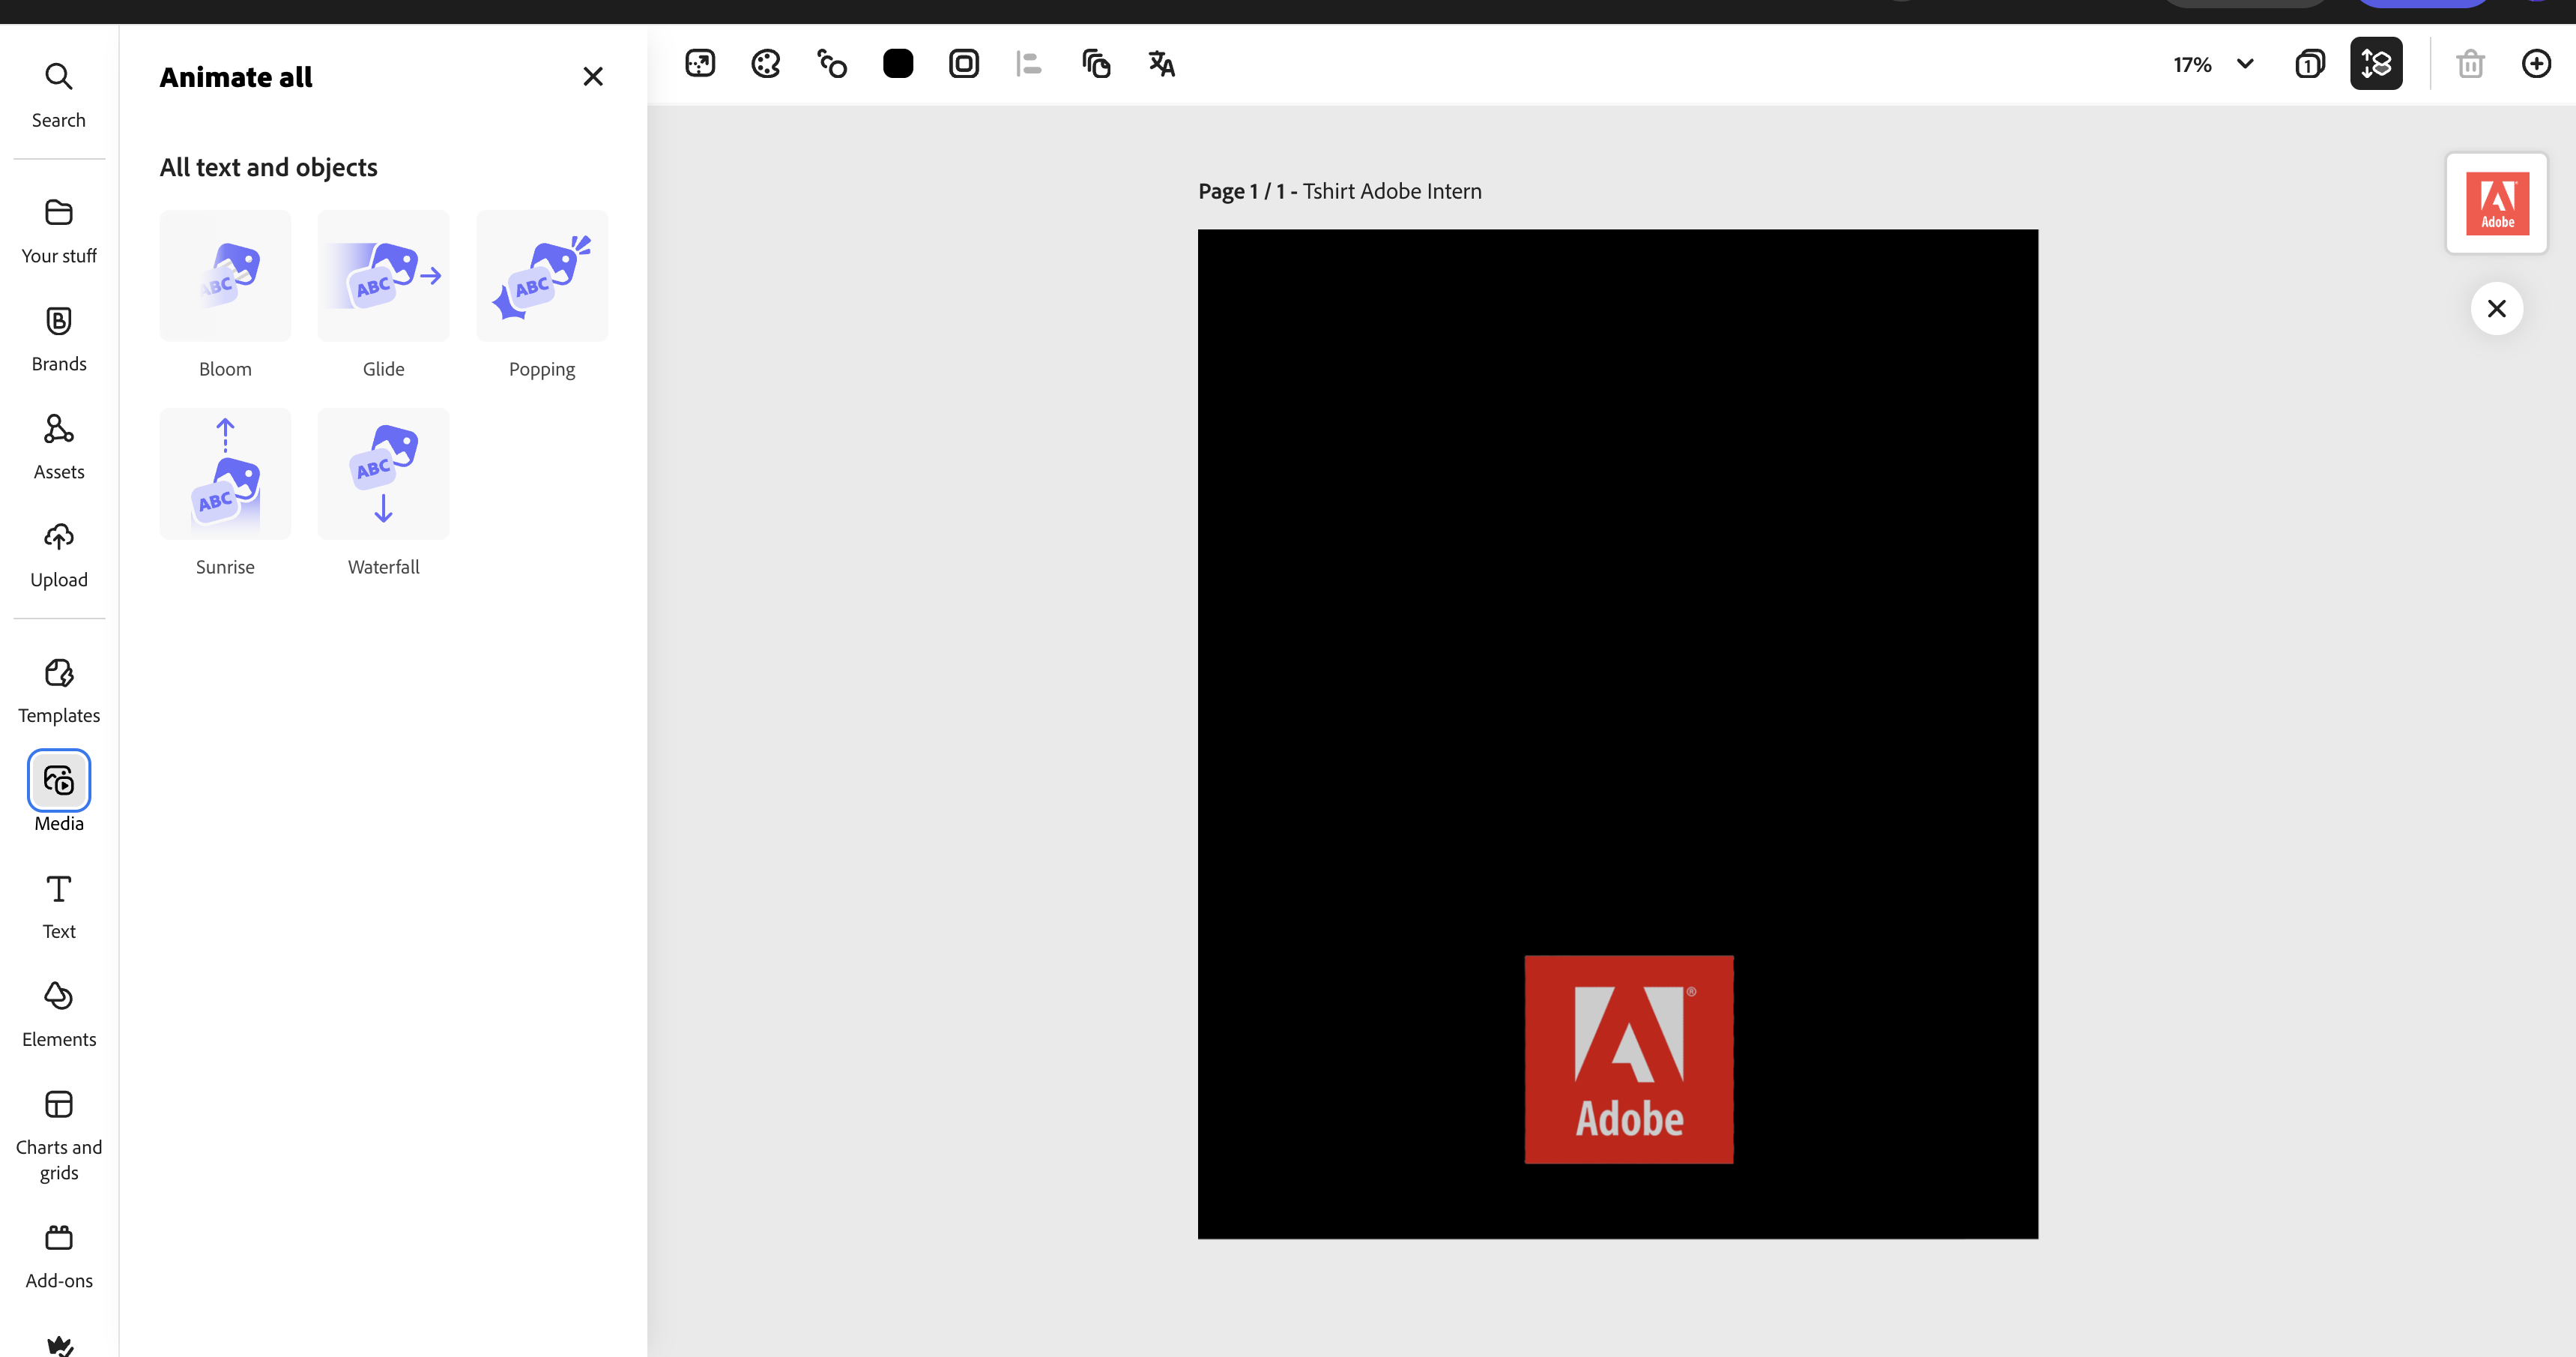2576x1357 pixels.
Task: Open the Translate tool
Action: tap(1161, 63)
